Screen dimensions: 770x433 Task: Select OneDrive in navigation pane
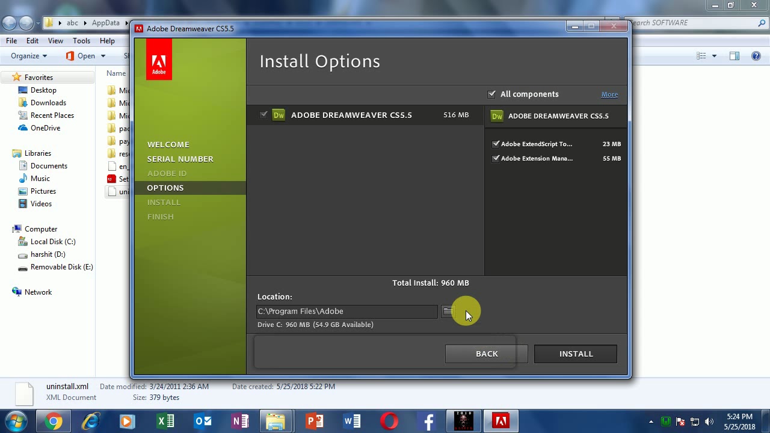tap(45, 128)
